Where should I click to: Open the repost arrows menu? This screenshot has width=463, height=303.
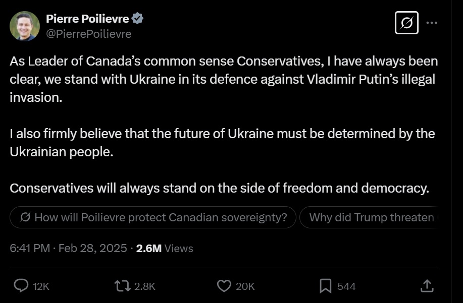point(122,286)
